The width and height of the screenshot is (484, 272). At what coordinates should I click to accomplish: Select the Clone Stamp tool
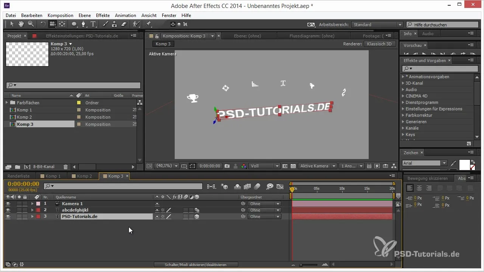coord(115,24)
